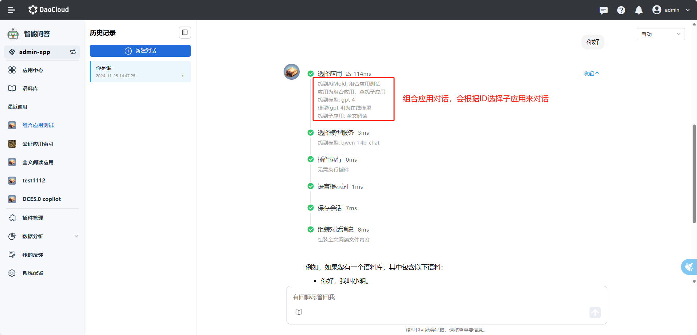This screenshot has height=335, width=697.
Task: Open the notifications bell
Action: (x=639, y=10)
